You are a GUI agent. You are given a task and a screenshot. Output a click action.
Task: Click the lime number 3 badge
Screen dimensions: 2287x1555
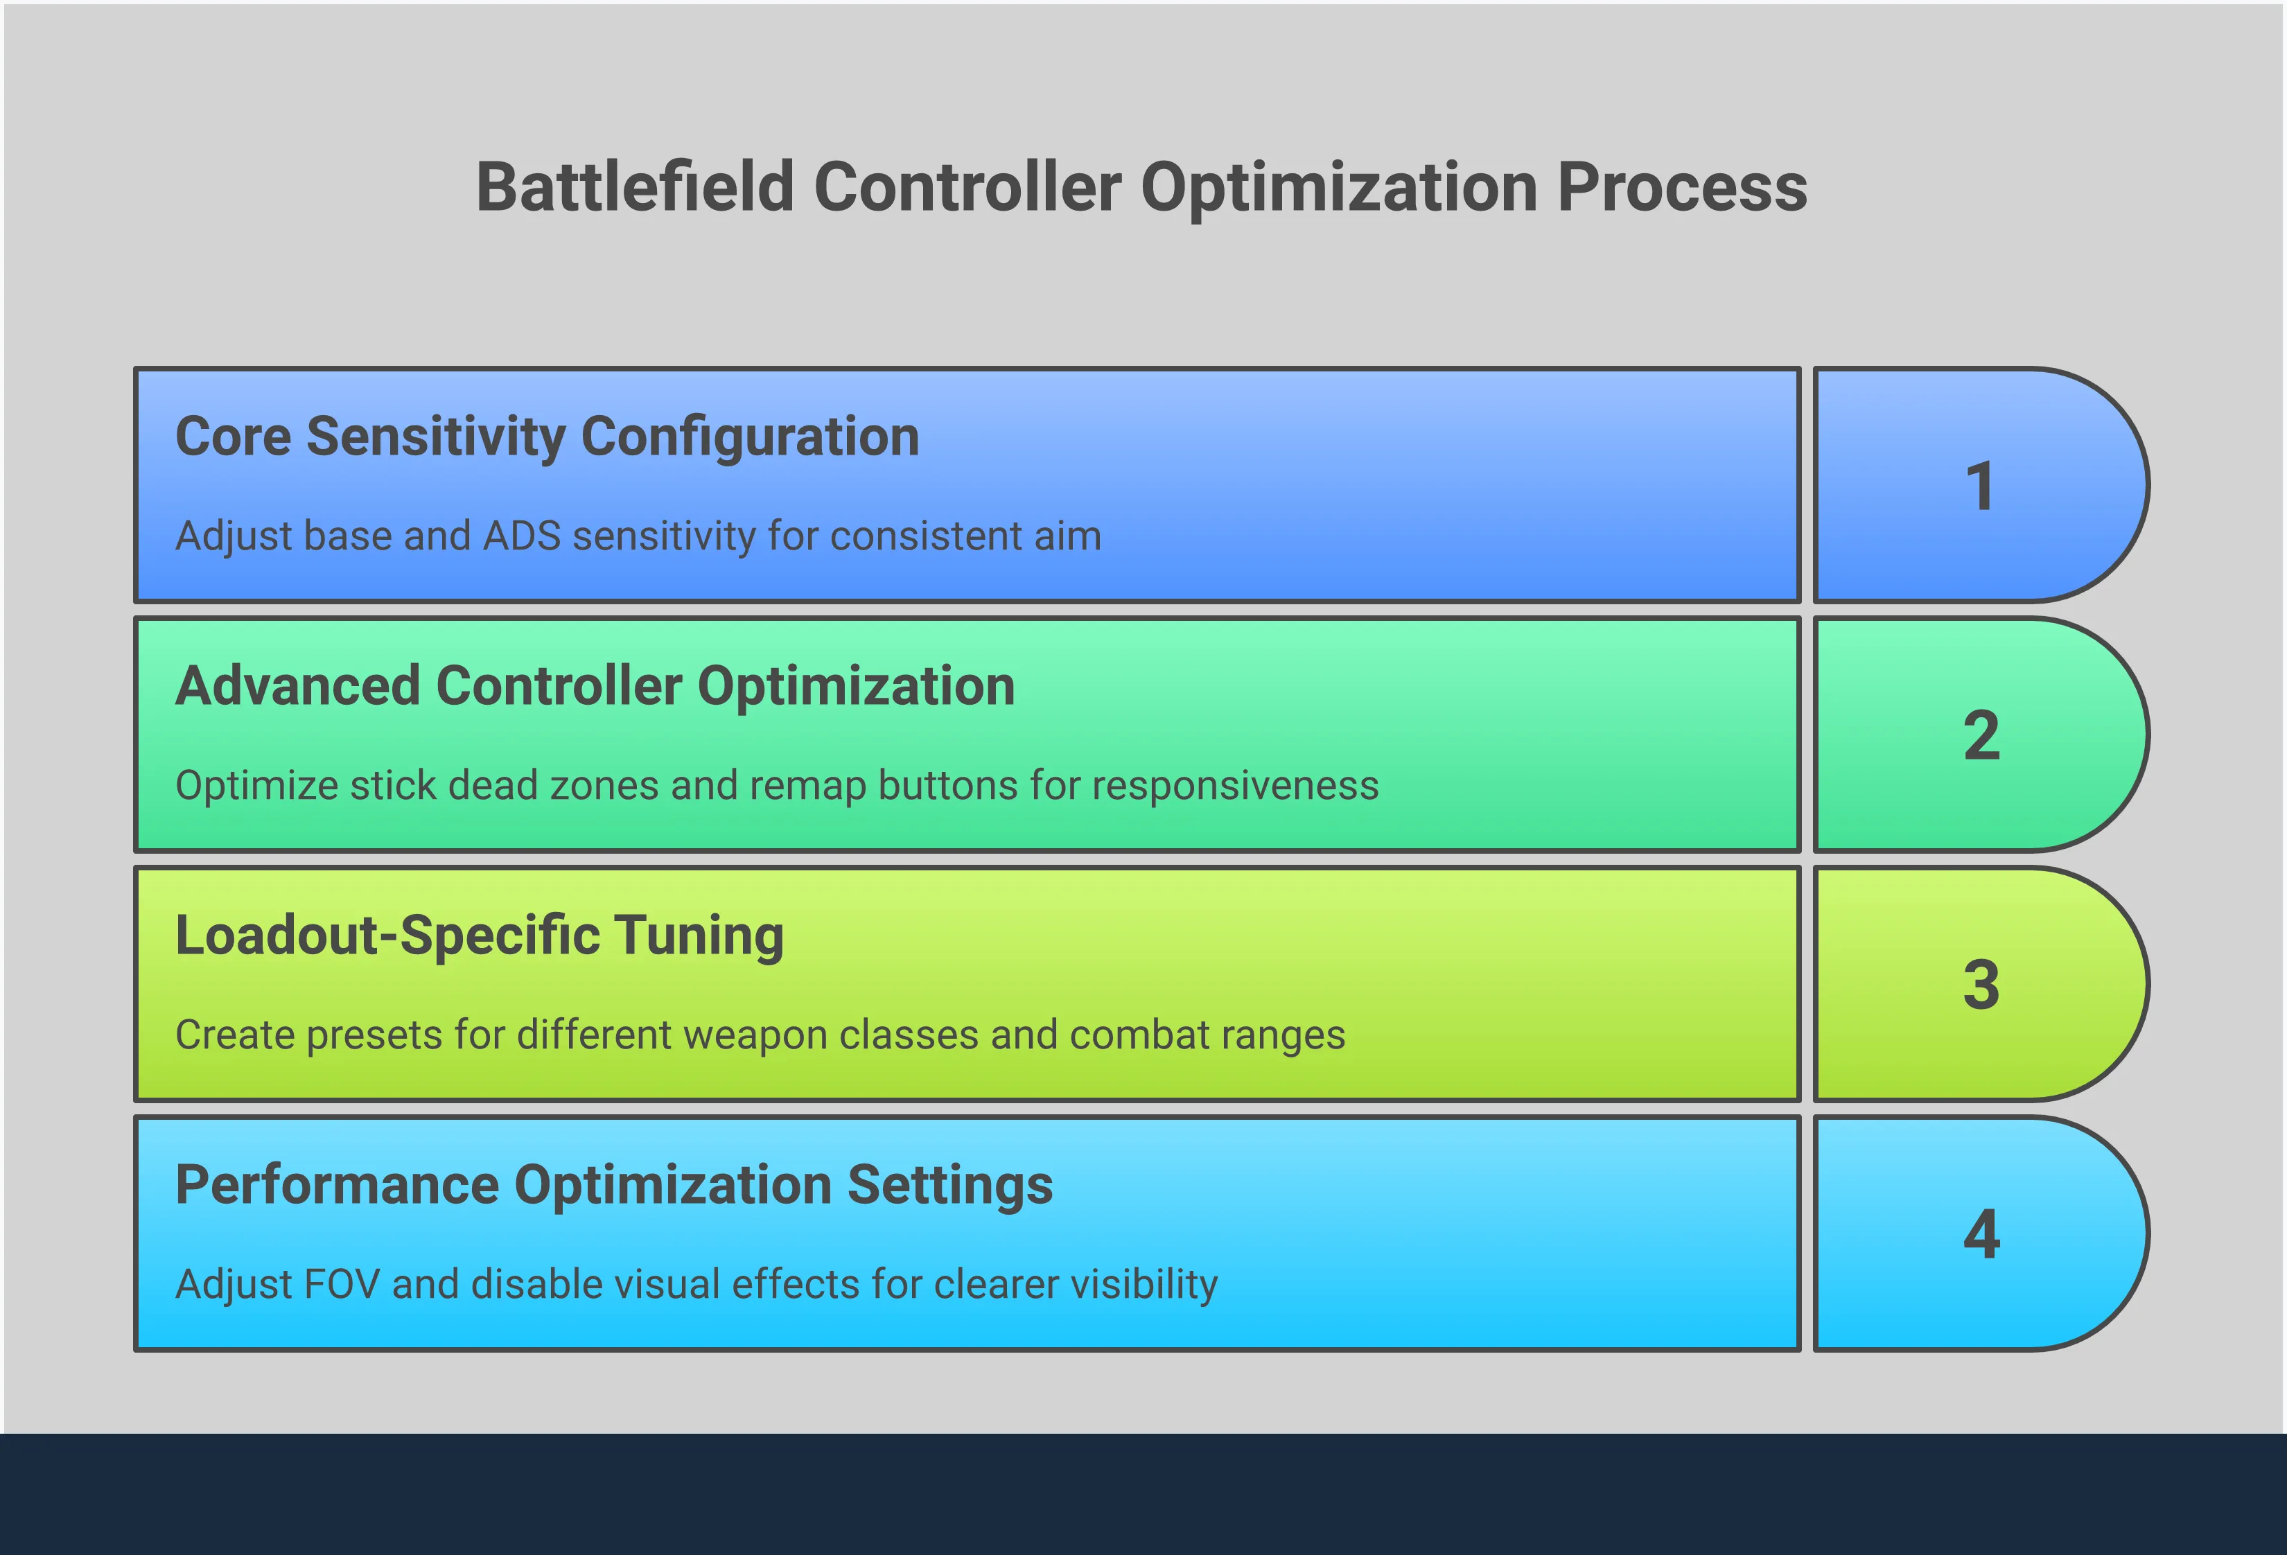click(x=1980, y=984)
